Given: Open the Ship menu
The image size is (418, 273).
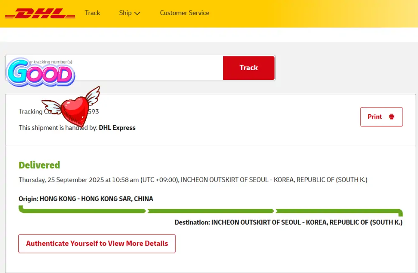Looking at the screenshot, I should pyautogui.click(x=125, y=13).
